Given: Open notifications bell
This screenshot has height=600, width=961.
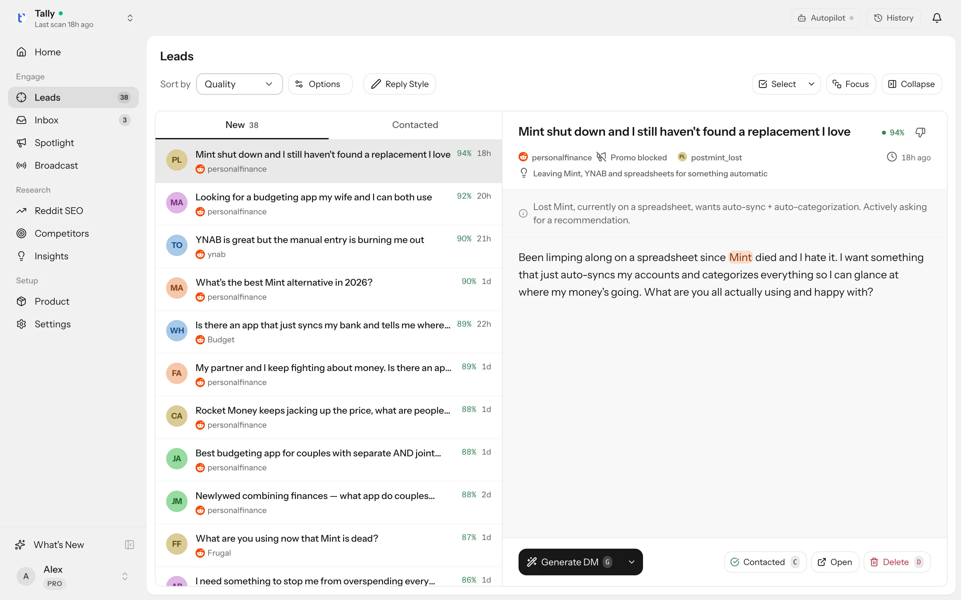Looking at the screenshot, I should 937,18.
